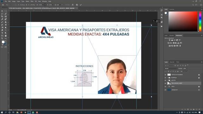Click the hue slider in Color panel
This screenshot has height=114, width=203.
200,22
